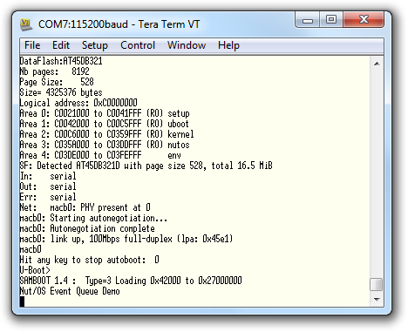Click the U-Boot> prompt line
This screenshot has width=408, height=332.
click(35, 270)
